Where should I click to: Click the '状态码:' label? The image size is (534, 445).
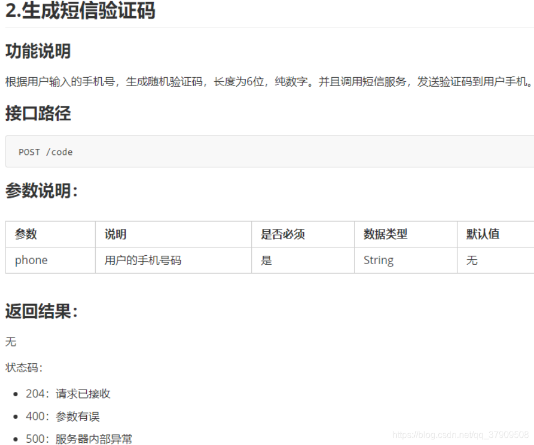pos(24,368)
